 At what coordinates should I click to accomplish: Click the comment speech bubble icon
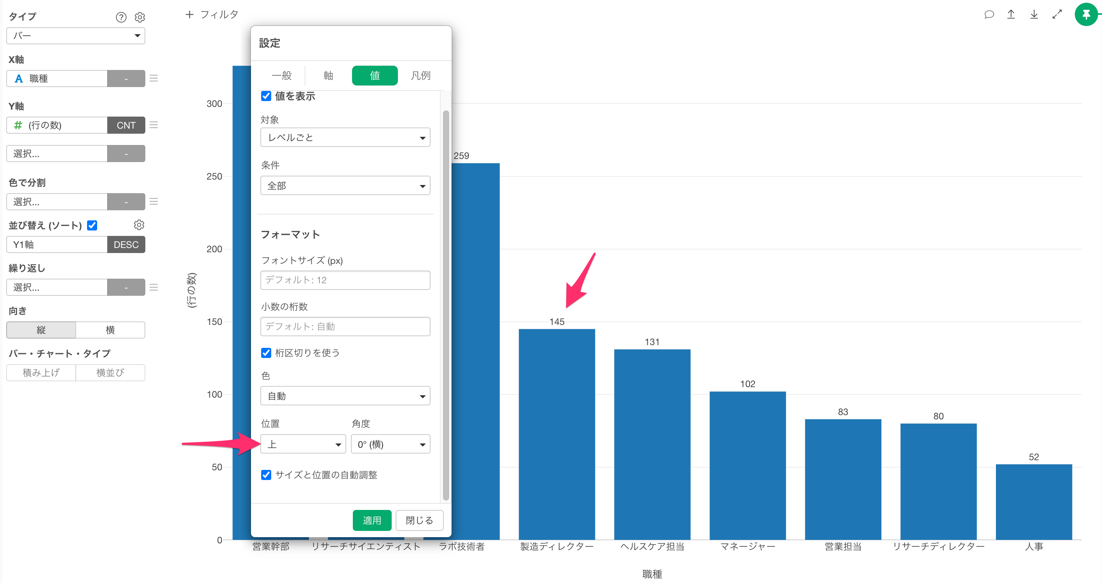(x=989, y=14)
